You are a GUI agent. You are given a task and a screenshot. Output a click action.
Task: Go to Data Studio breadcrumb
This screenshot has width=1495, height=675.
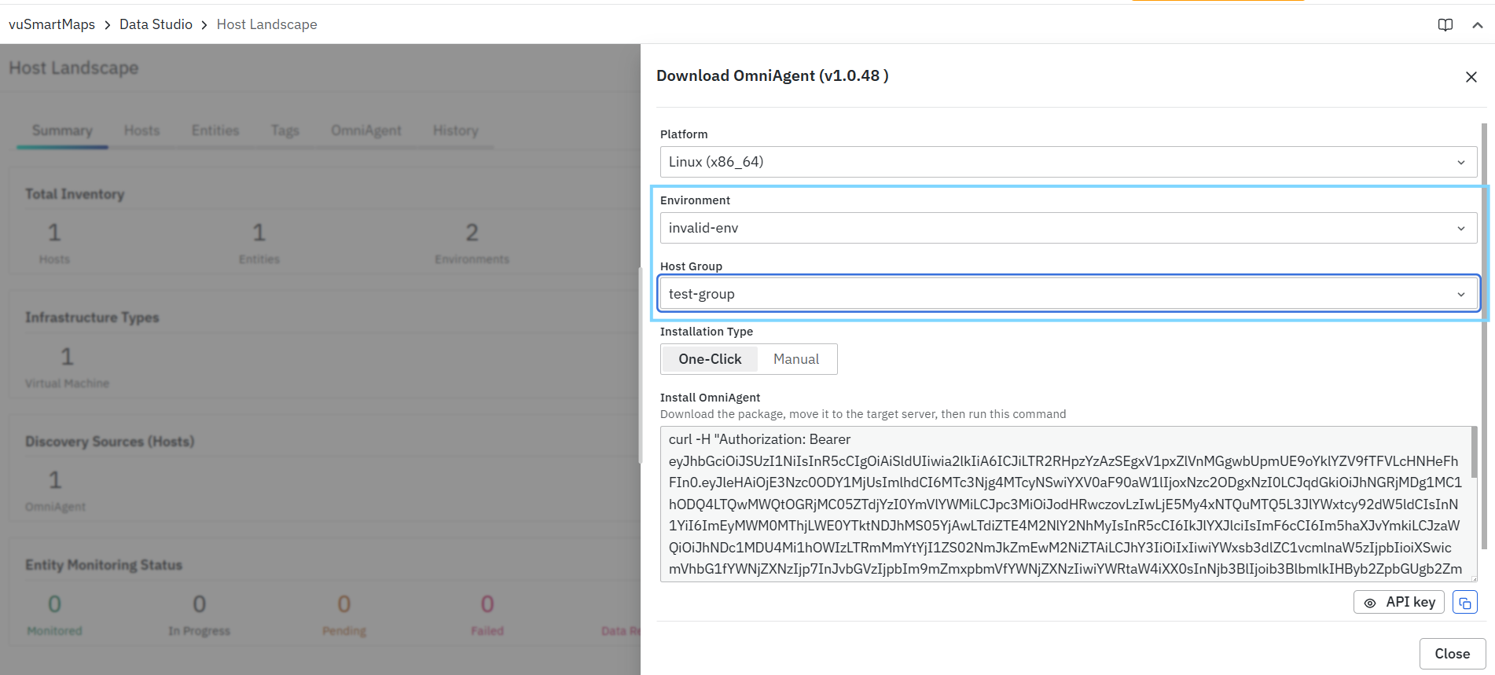pos(156,24)
